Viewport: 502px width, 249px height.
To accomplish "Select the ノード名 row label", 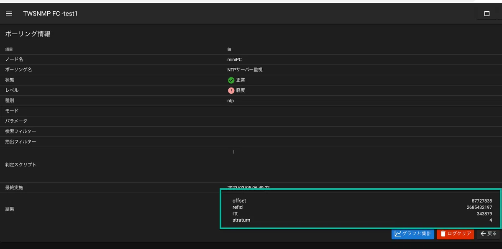I will [14, 59].
